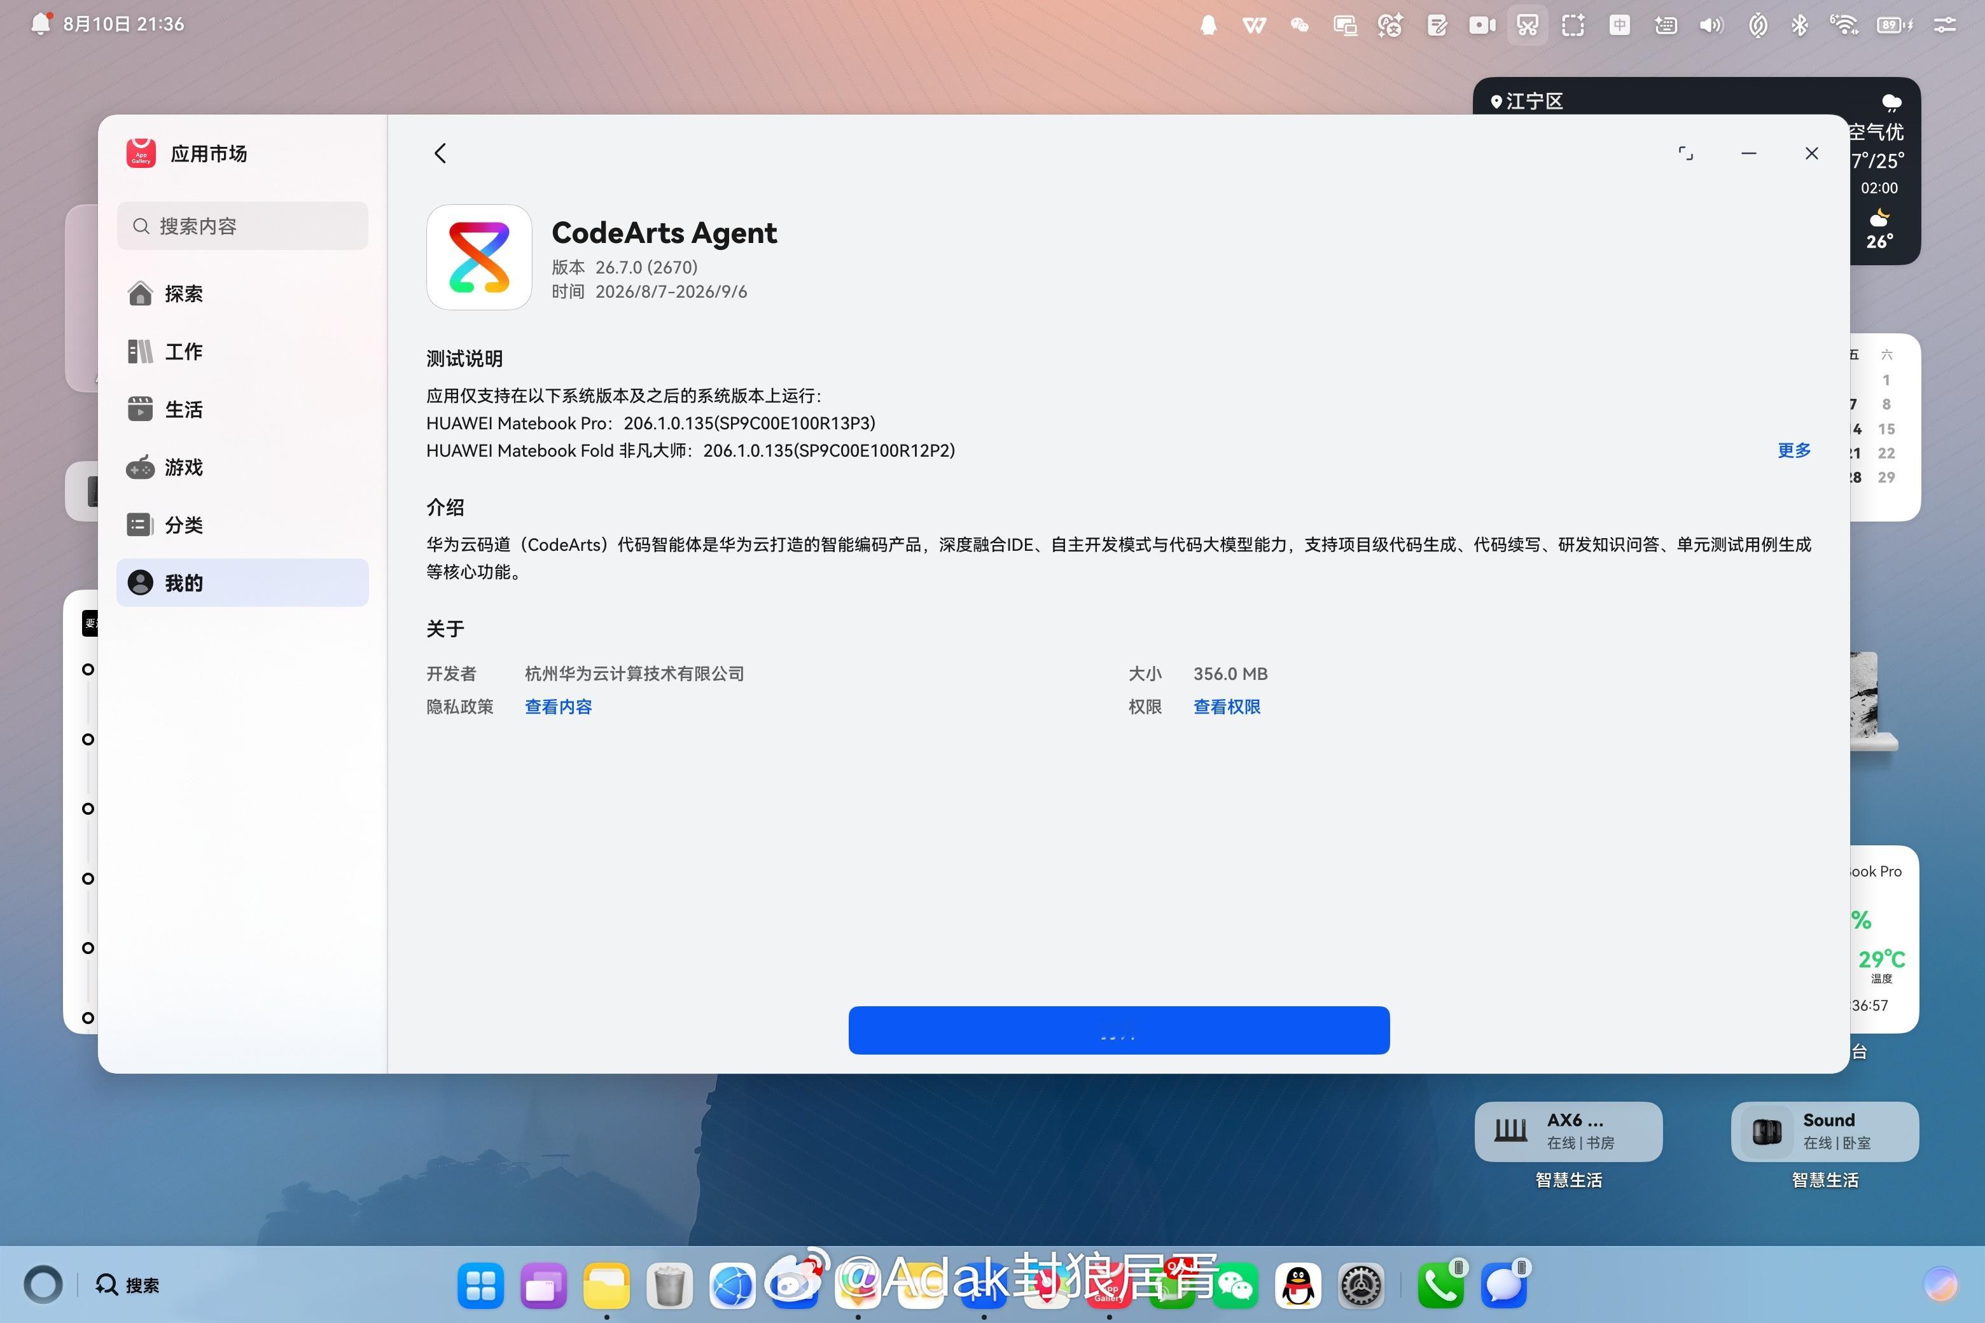This screenshot has height=1323, width=1985.
Task: Expand test notes via 更多
Action: pyautogui.click(x=1793, y=450)
